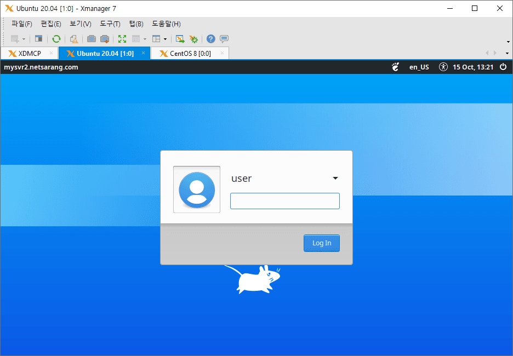Open the dropdown beside greyed window icon

(x=145, y=39)
